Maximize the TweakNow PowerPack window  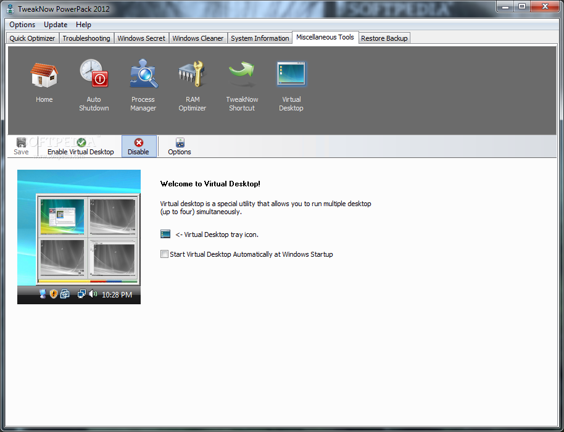pyautogui.click(x=521, y=6)
